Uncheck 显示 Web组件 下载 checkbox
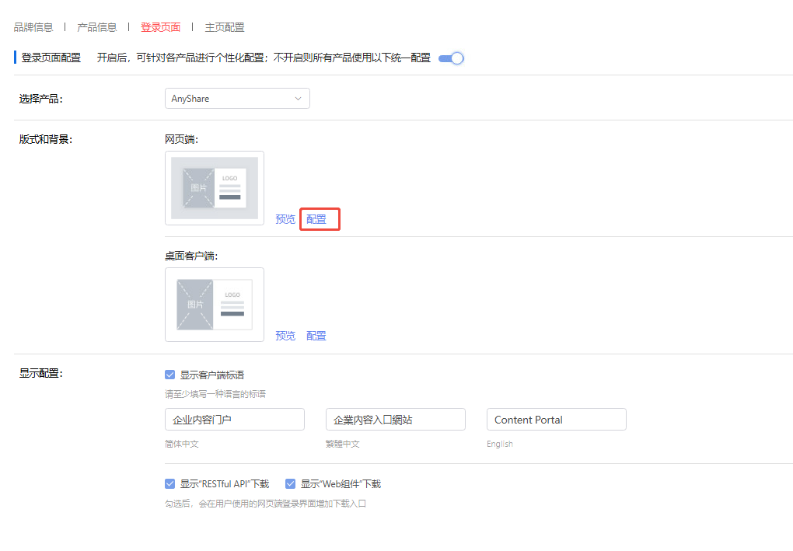 [291, 483]
